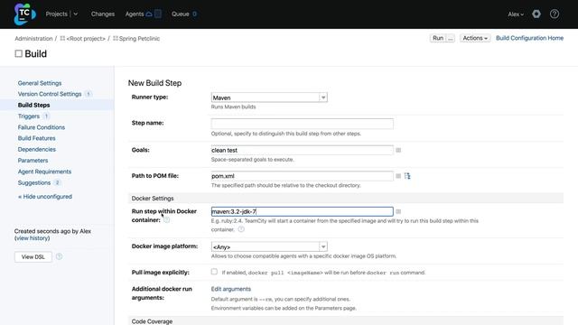
Task: Open Agent Requirements in sidebar
Action: click(44, 172)
